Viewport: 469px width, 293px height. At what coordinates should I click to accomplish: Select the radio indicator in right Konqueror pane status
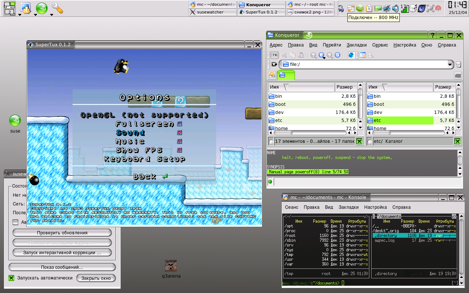point(370,142)
